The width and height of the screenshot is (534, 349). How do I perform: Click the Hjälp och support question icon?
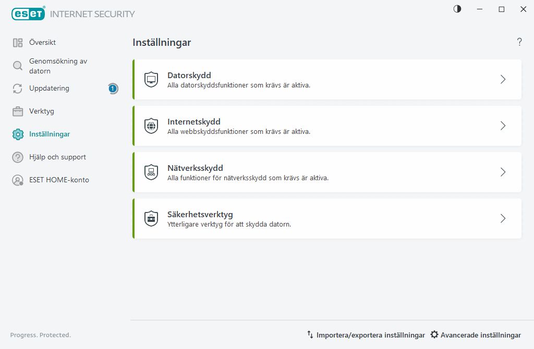point(18,157)
